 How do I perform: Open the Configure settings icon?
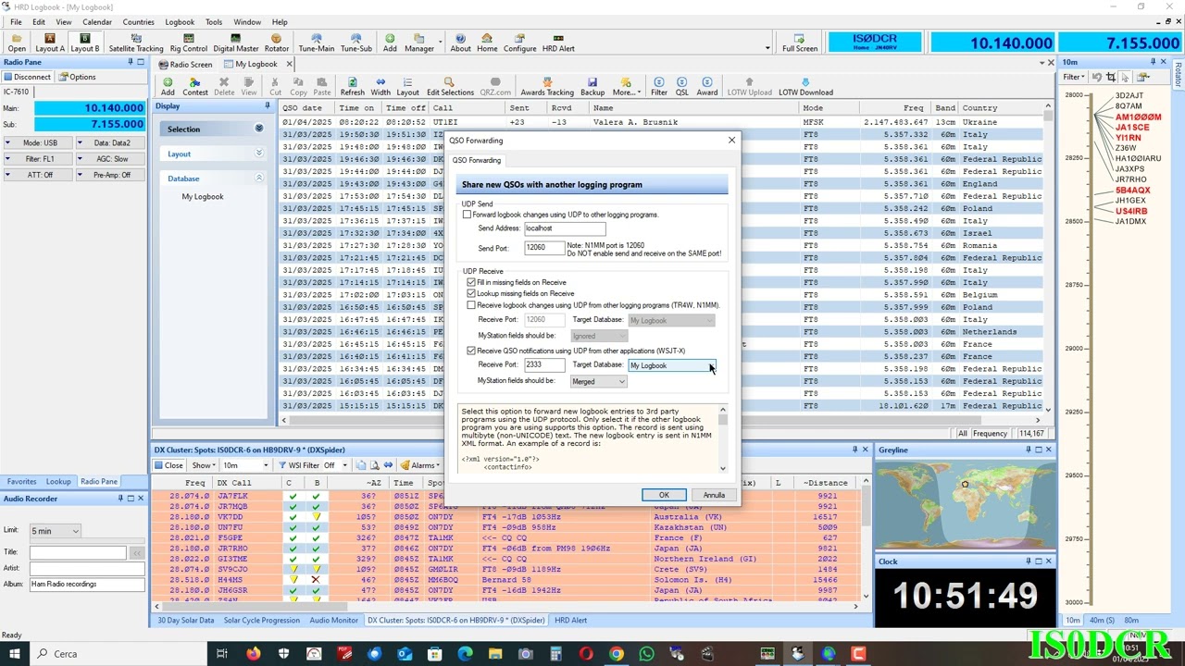click(x=519, y=43)
